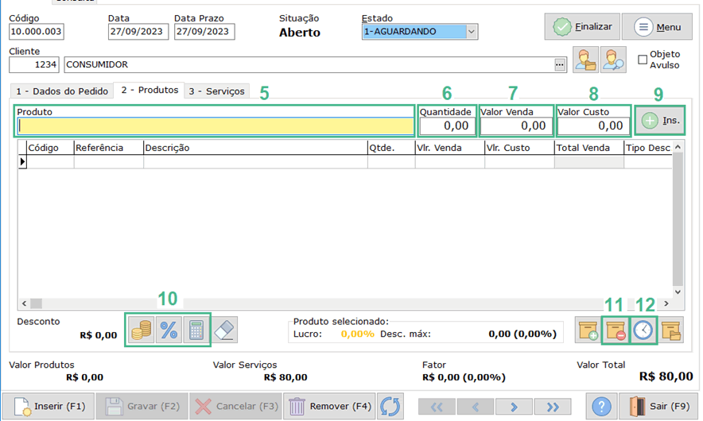Switch to 1 - Dados do Pedido tab

62,91
